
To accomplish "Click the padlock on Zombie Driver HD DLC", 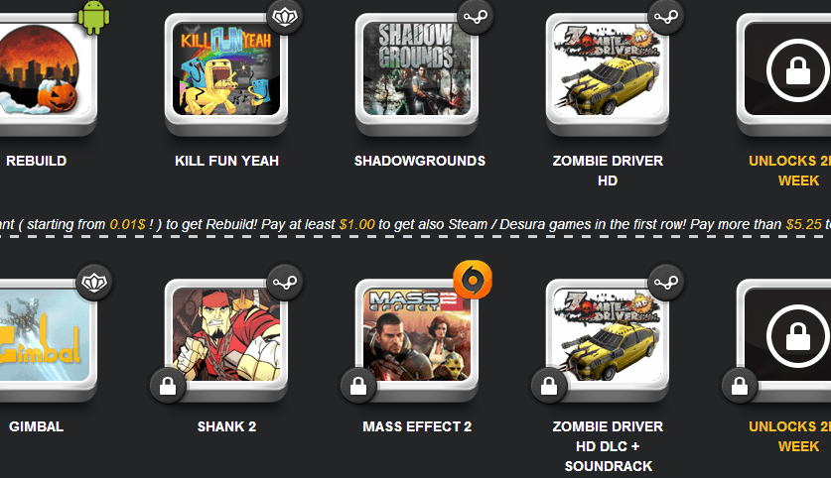I will tap(549, 386).
